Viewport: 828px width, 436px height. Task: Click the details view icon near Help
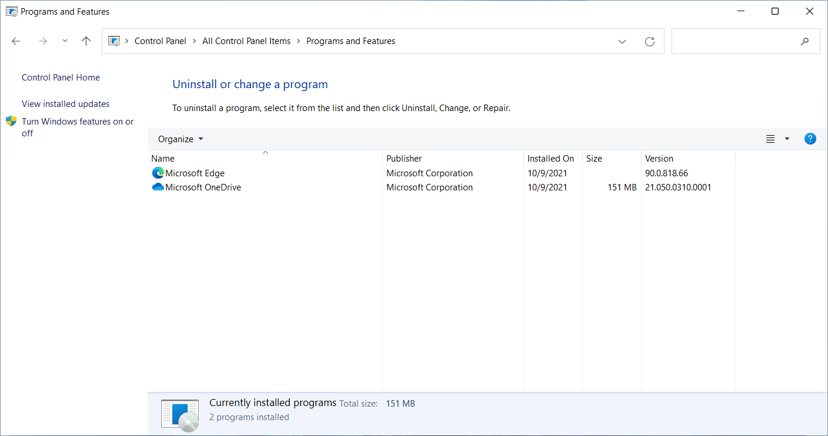(x=770, y=139)
